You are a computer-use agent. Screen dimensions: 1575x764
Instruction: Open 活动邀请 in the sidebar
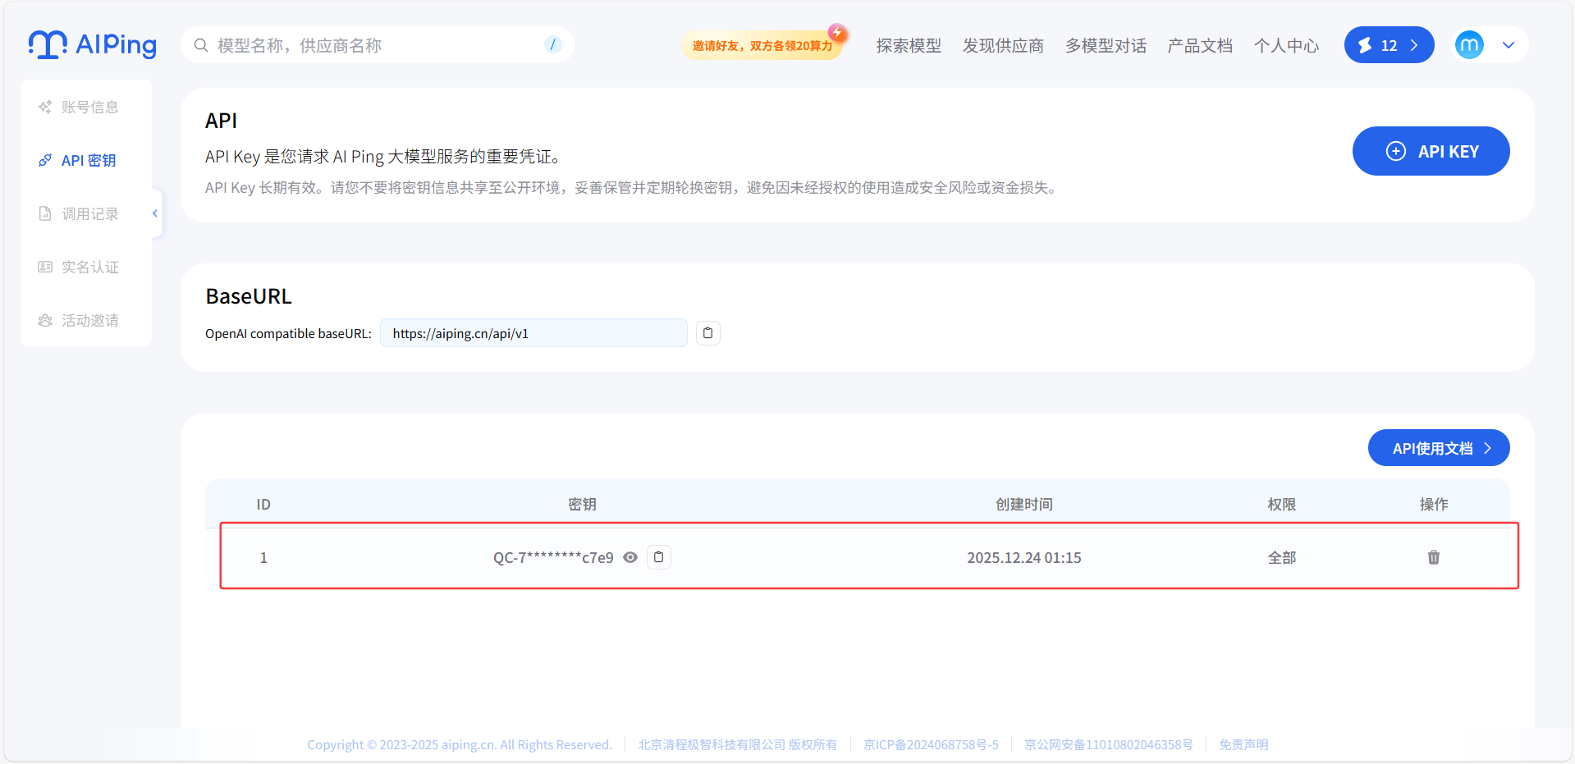[79, 320]
